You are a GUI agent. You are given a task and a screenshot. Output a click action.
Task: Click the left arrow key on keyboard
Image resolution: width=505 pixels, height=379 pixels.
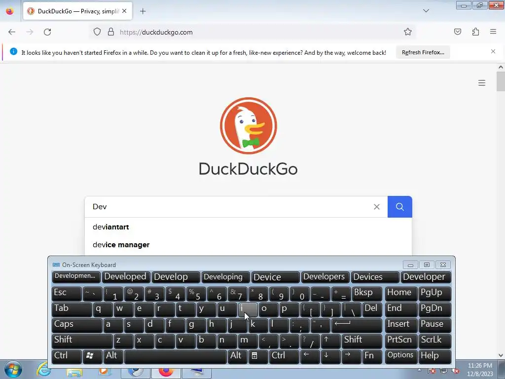tap(310, 356)
